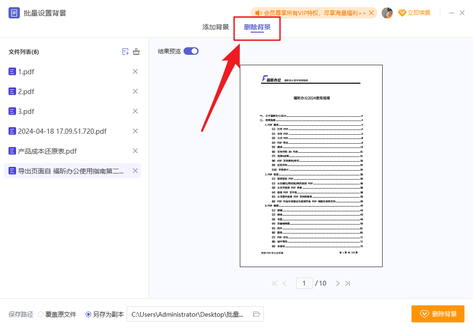Remove 2024-04-18 17.09.51.720.pdf from list
This screenshot has width=473, height=329.
[x=135, y=131]
